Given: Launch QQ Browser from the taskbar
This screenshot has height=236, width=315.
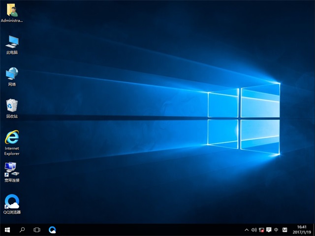Looking at the screenshot, I should 52,230.
